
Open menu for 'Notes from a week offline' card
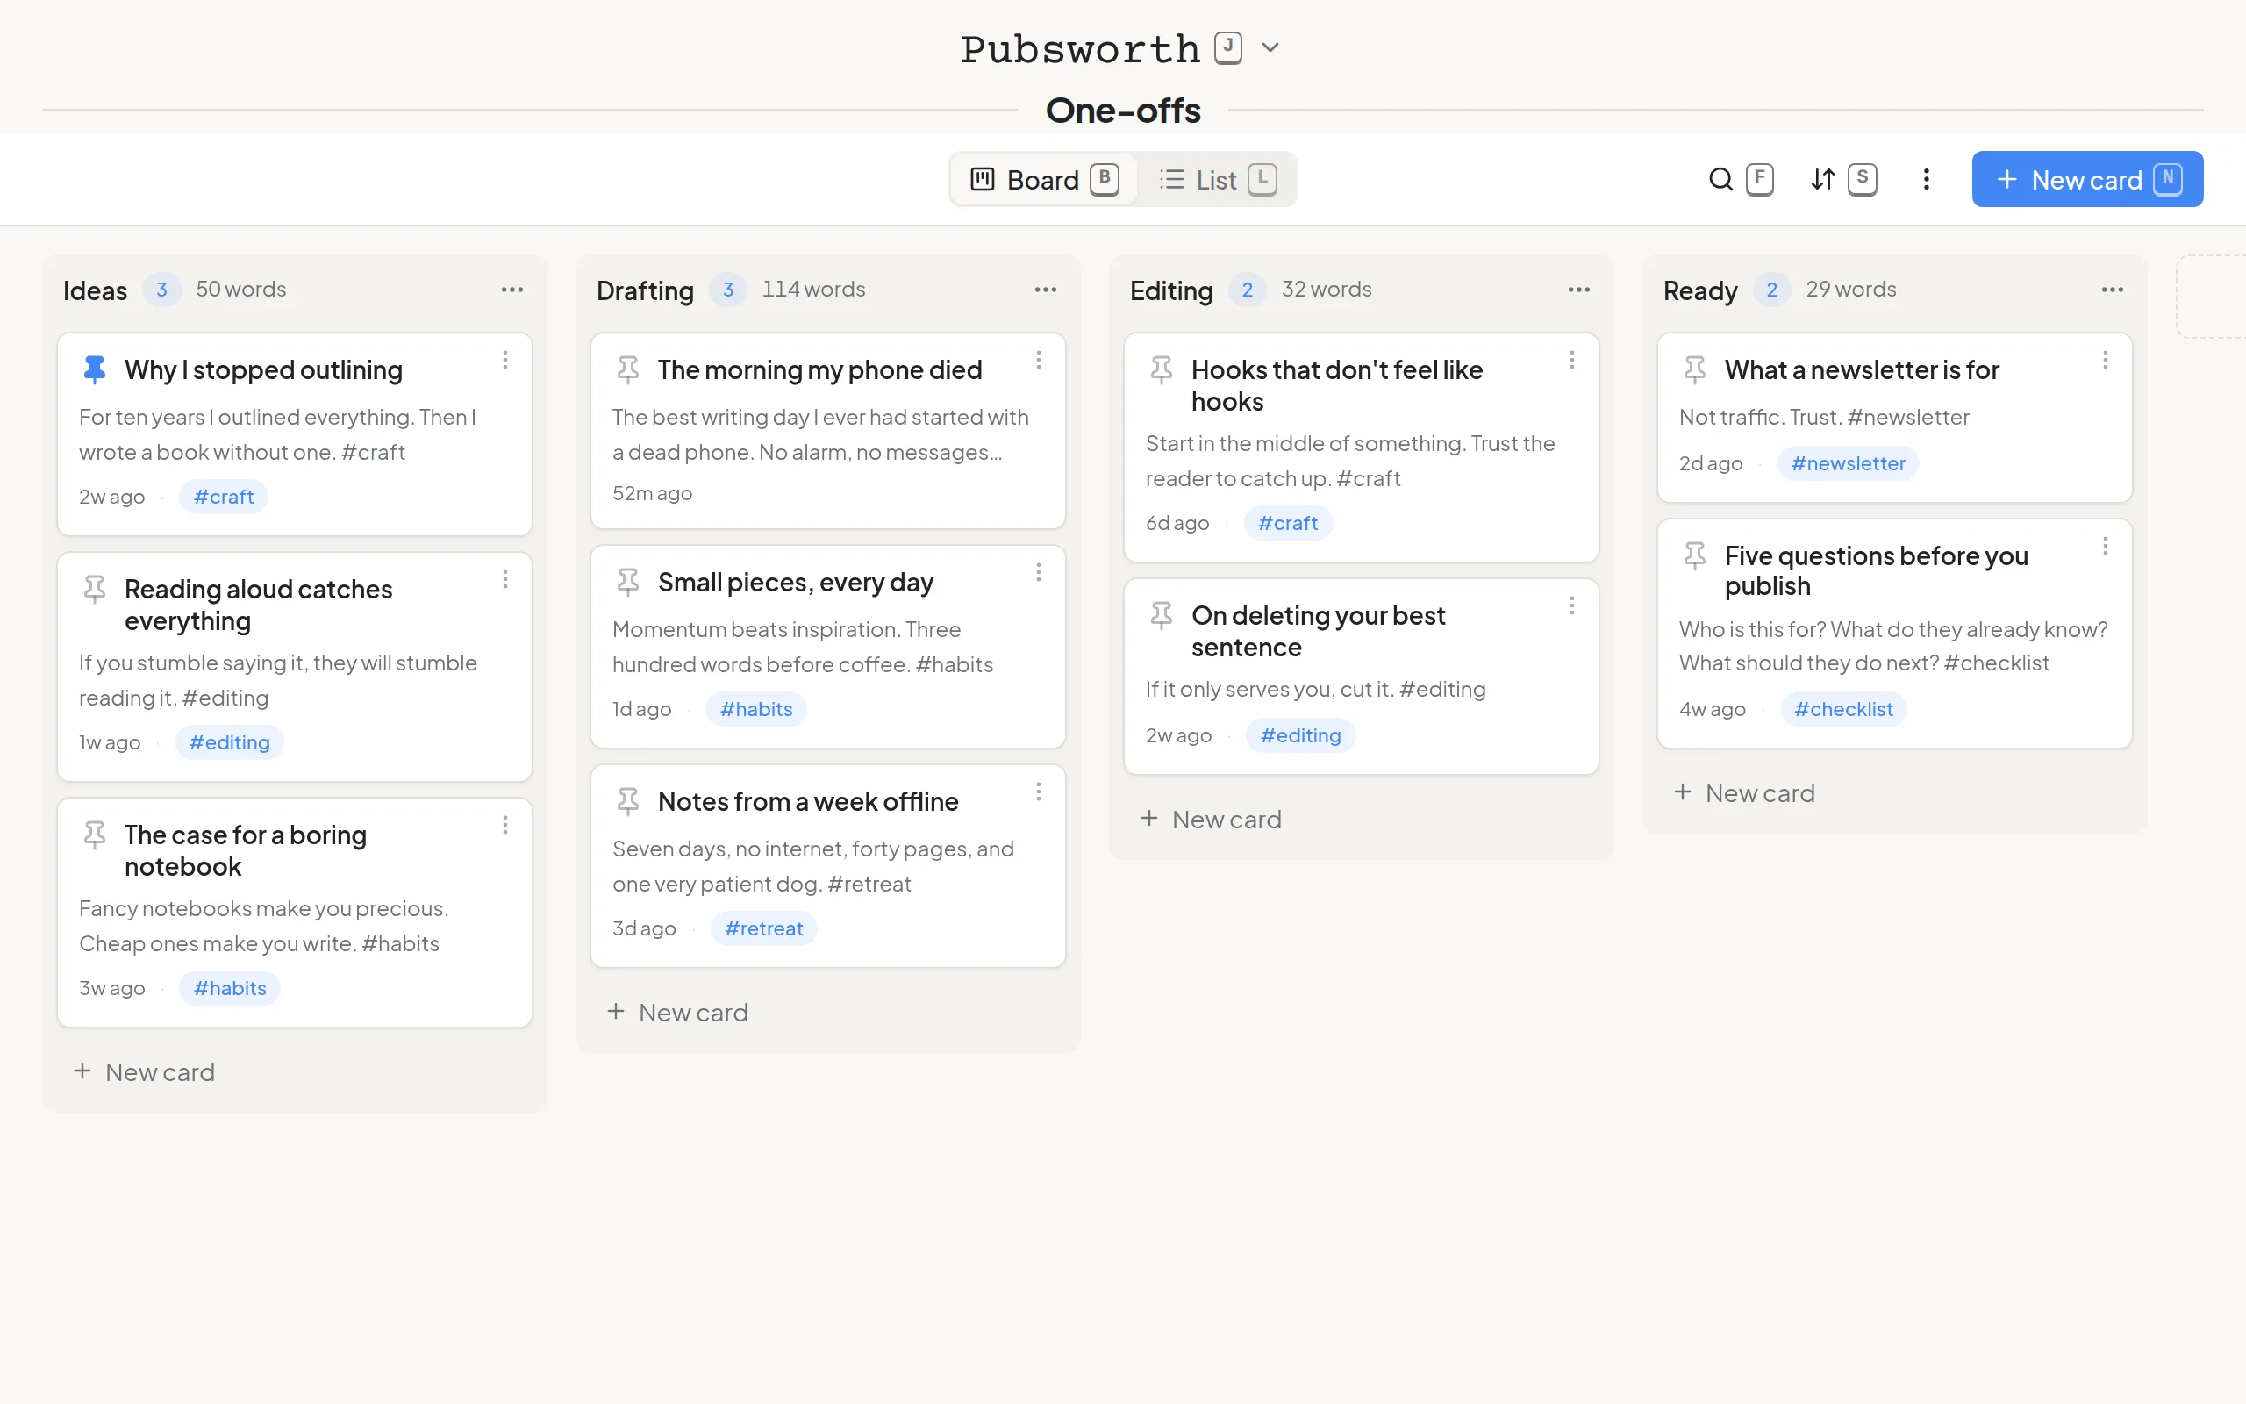pyautogui.click(x=1039, y=792)
